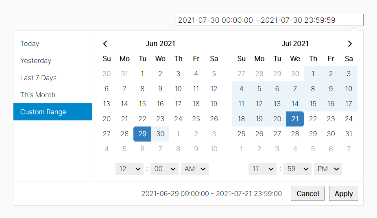Viewport: 377px width, 218px height.
Task: Open the end hour dropdown showing 11
Action: click(x=262, y=169)
